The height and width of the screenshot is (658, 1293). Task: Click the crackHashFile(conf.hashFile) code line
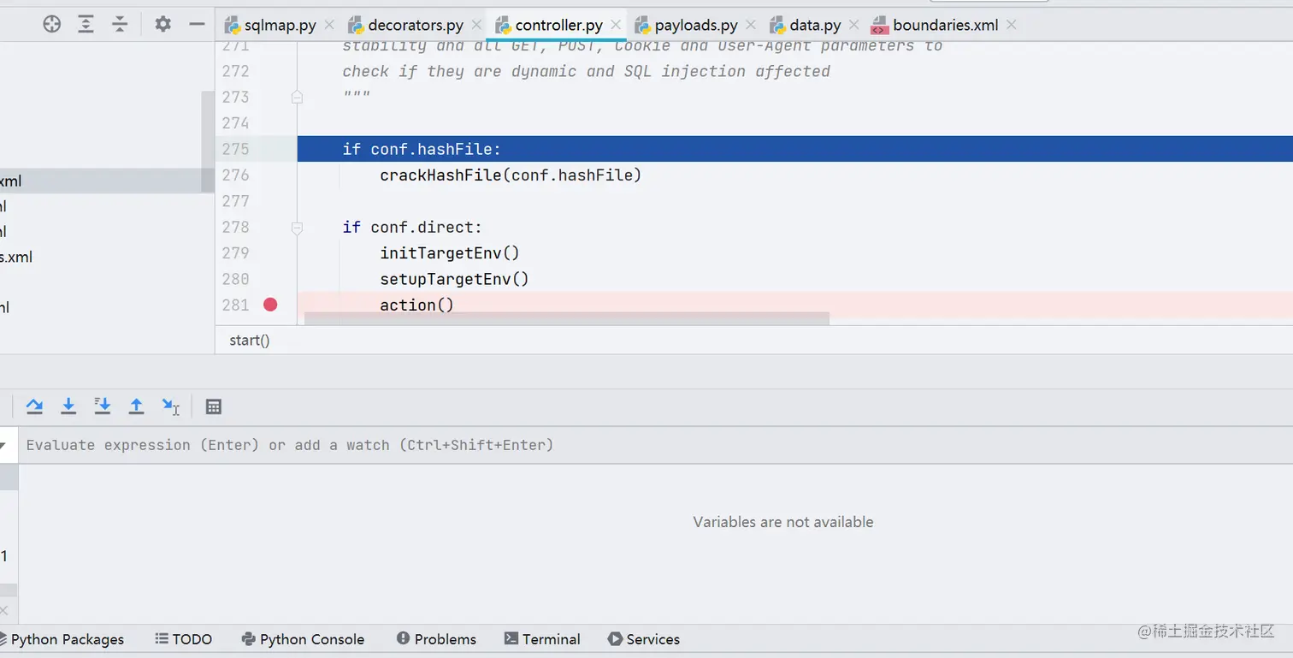click(x=511, y=175)
